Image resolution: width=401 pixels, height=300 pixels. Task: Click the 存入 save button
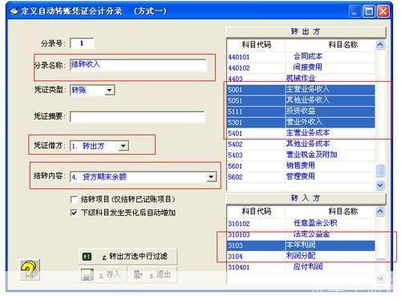[x=103, y=274]
